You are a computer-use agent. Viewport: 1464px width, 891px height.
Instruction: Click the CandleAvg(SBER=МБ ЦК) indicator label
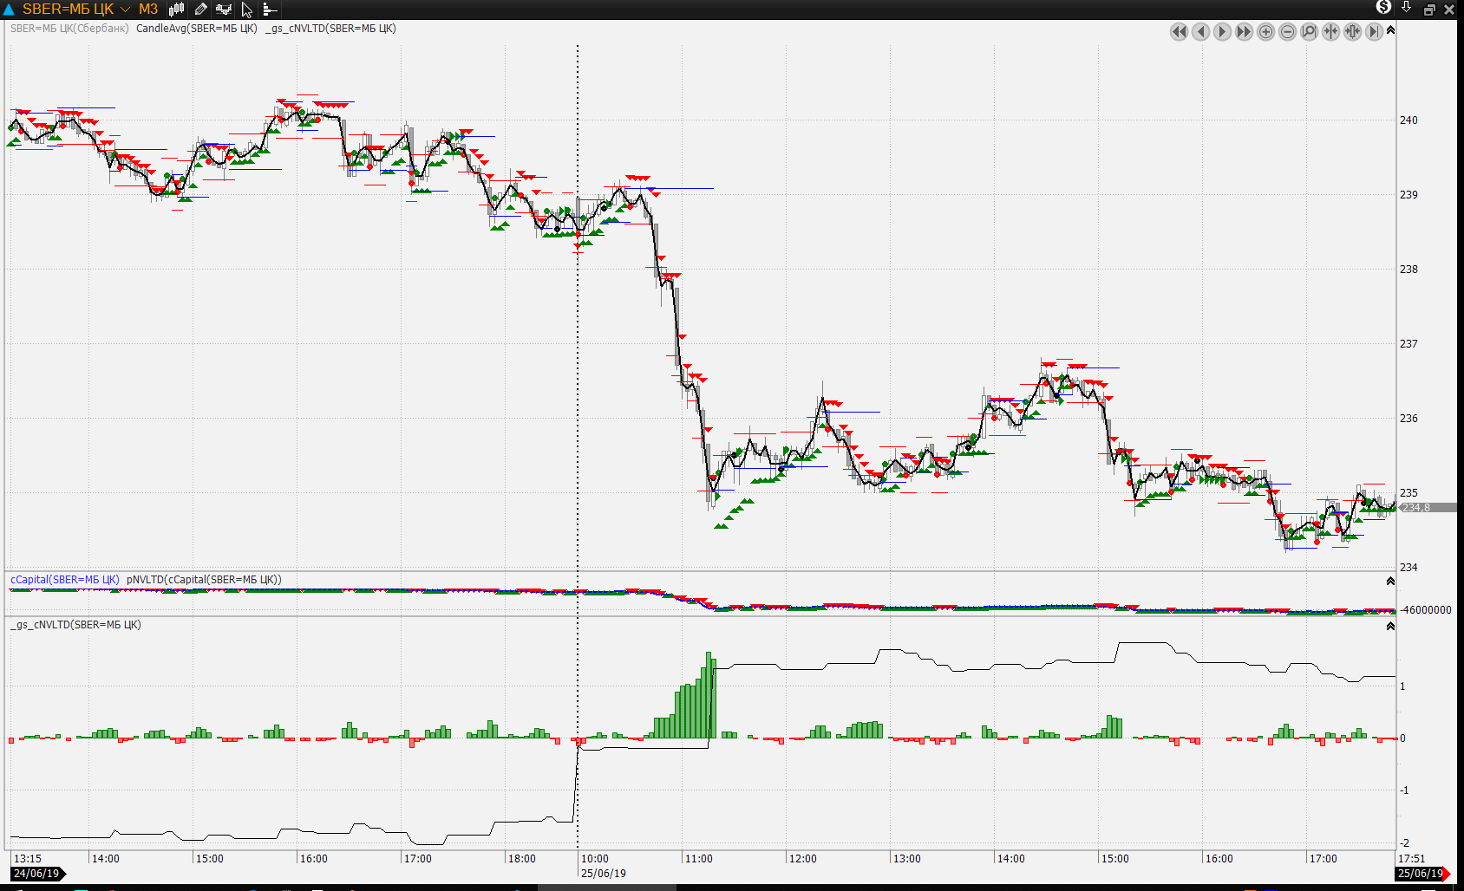click(x=197, y=29)
